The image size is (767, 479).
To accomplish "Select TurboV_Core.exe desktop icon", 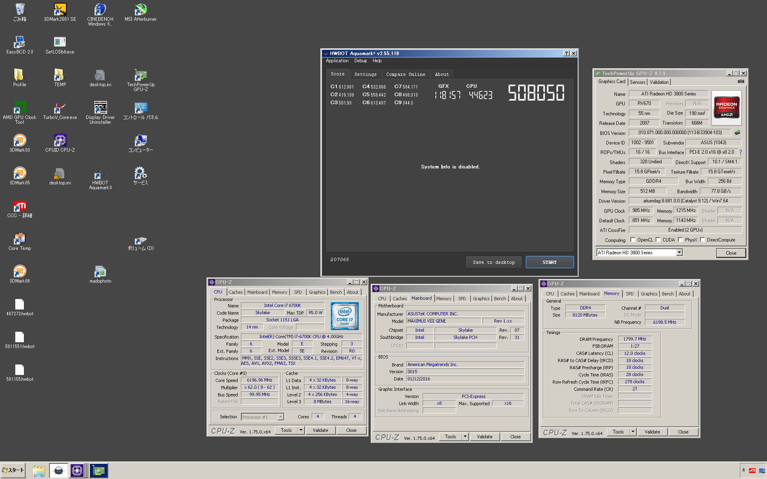I will point(60,110).
